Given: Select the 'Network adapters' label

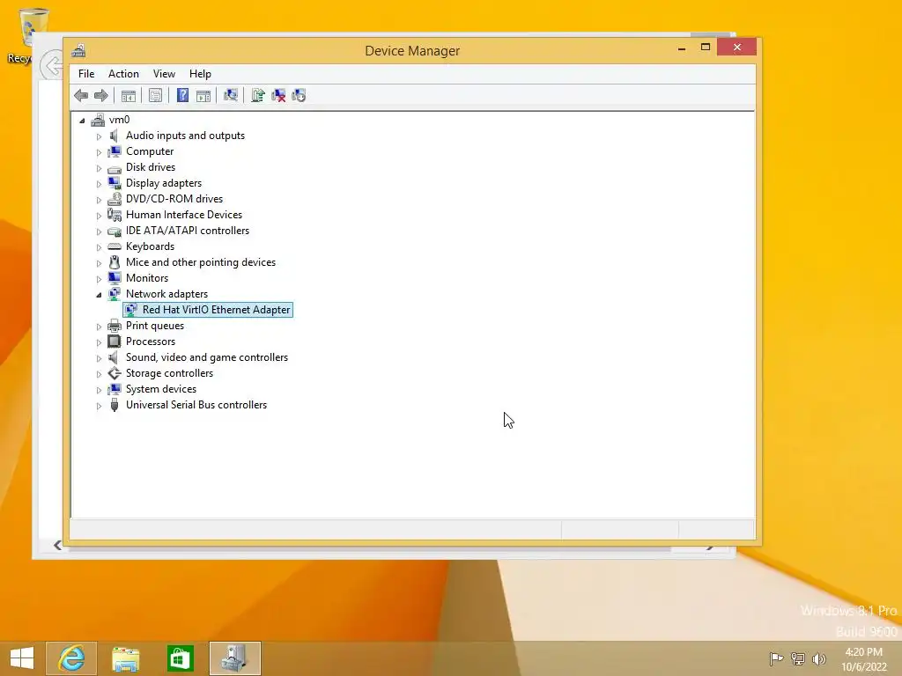Looking at the screenshot, I should coord(166,294).
